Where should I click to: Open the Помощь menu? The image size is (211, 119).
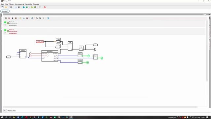coord(36,4)
